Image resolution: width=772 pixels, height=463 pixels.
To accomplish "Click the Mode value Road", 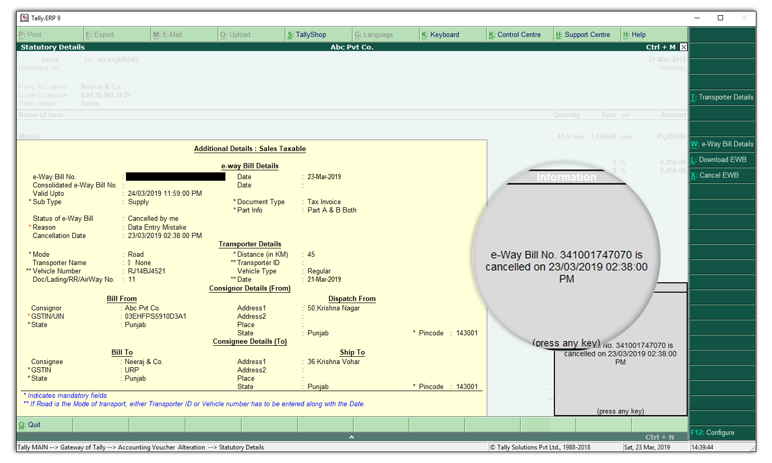I will coord(136,254).
